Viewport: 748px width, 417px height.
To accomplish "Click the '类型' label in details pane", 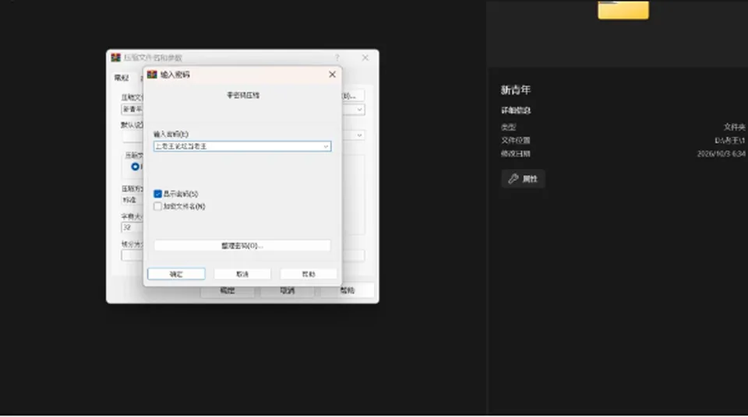I will (509, 127).
